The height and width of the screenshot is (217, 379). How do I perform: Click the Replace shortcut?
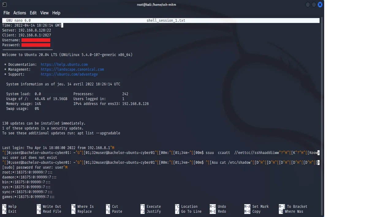pyautogui.click(x=81, y=211)
